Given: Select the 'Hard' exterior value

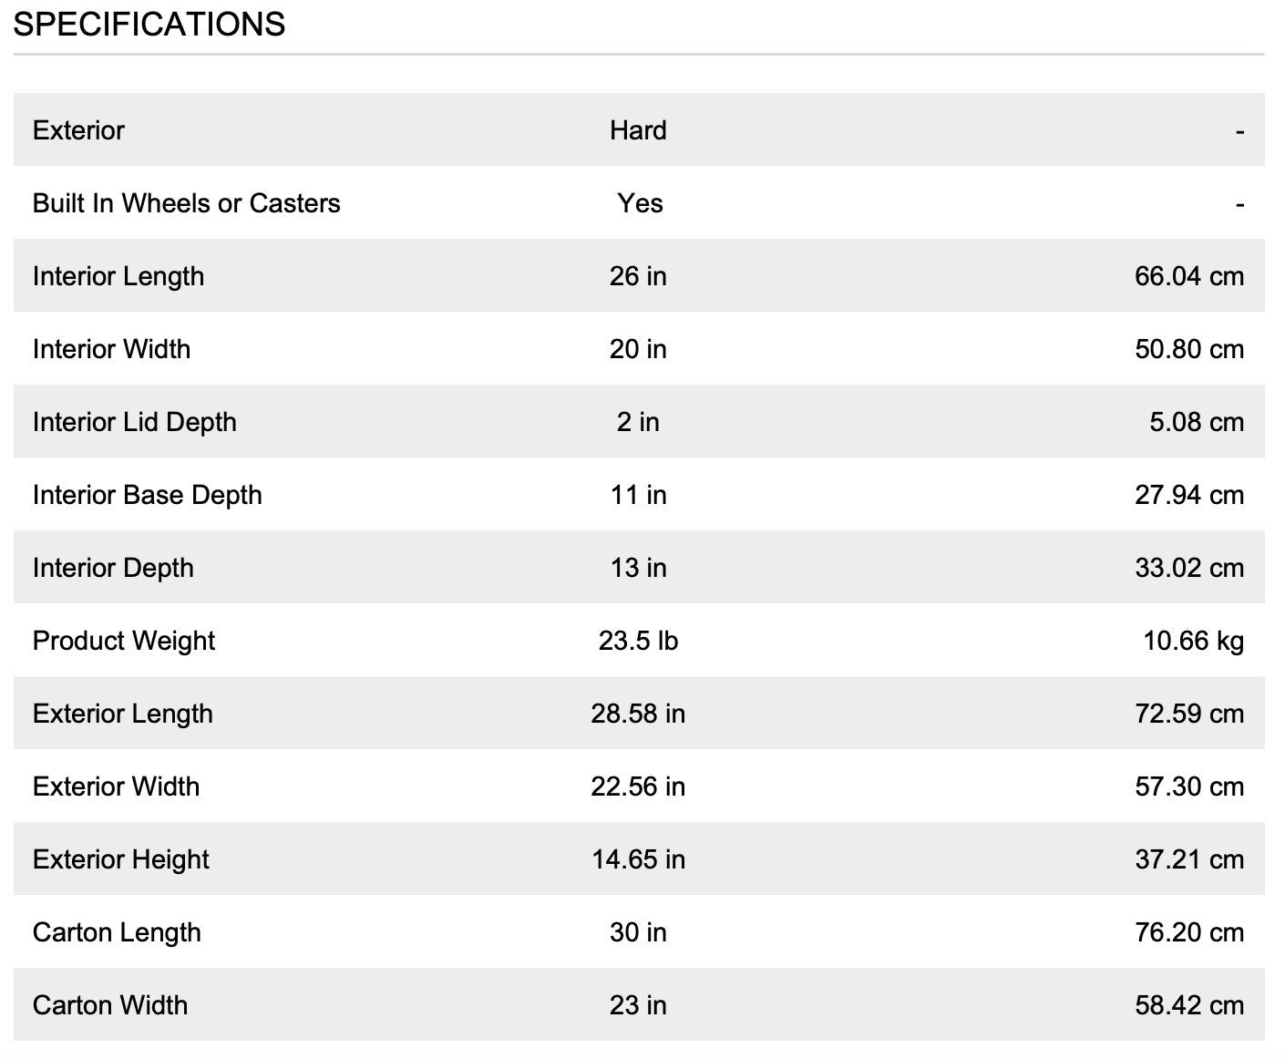Looking at the screenshot, I should coord(638,130).
